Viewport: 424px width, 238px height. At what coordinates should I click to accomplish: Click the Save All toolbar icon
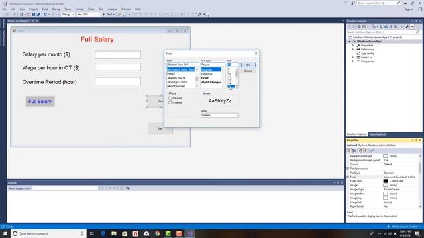[x=38, y=15]
